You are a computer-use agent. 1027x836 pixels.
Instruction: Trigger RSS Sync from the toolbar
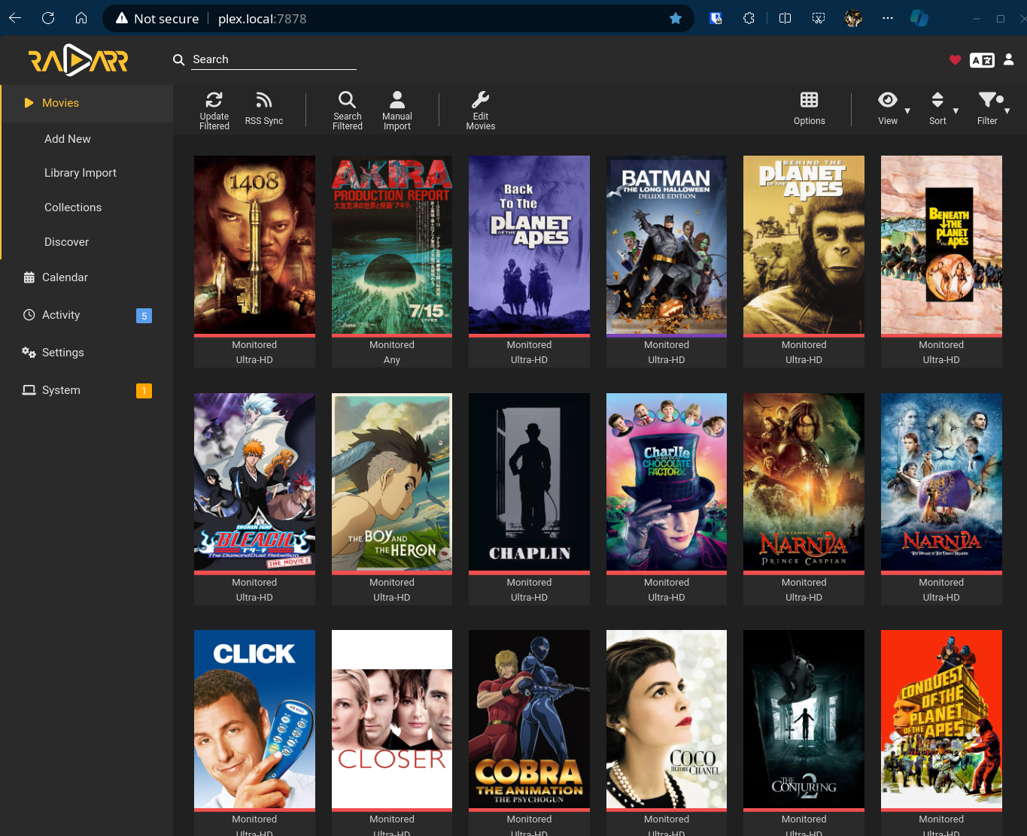[264, 101]
